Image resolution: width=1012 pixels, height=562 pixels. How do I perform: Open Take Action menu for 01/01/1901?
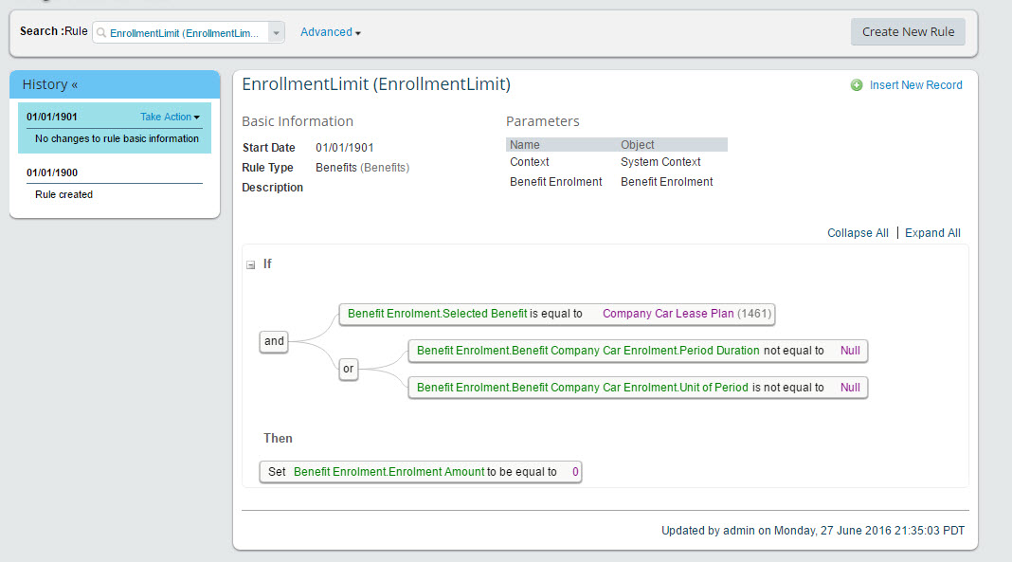(x=170, y=117)
